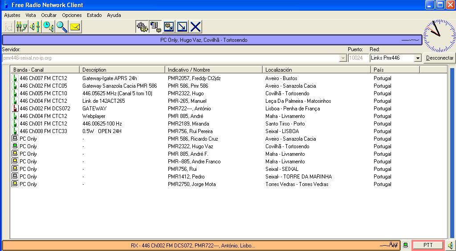Click the computer with gear configuration icon

click(155, 27)
